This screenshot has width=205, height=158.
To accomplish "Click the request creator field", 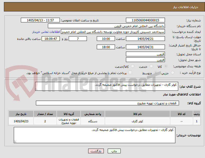I will [113, 32].
